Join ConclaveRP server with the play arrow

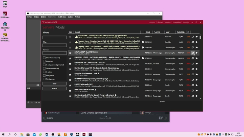pos(197,37)
